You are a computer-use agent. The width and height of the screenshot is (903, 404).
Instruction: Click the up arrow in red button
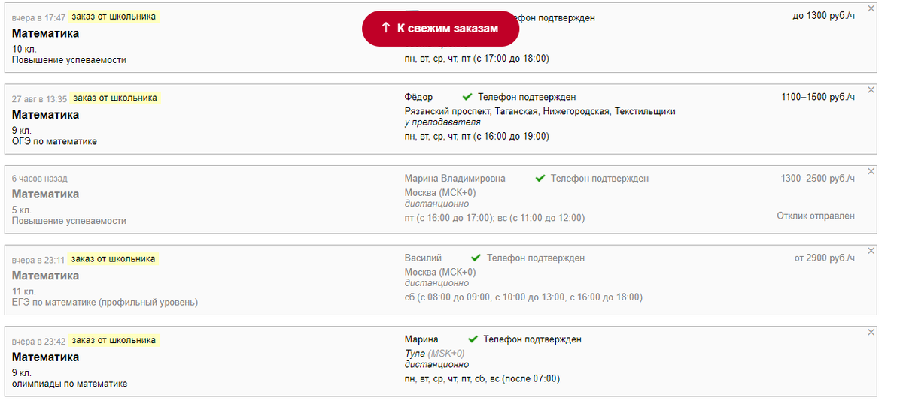coord(385,28)
